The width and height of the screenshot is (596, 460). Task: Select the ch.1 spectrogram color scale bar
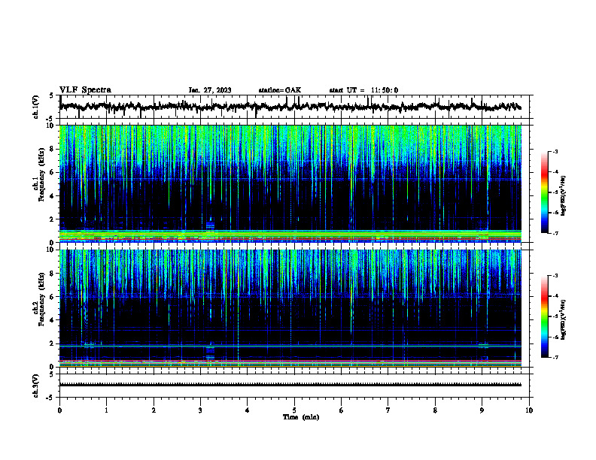[x=544, y=192]
